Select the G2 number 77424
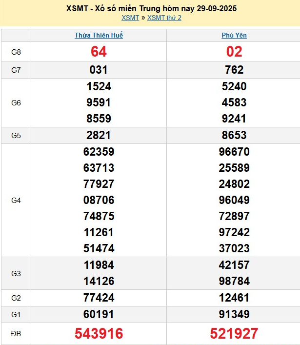 pyautogui.click(x=99, y=298)
